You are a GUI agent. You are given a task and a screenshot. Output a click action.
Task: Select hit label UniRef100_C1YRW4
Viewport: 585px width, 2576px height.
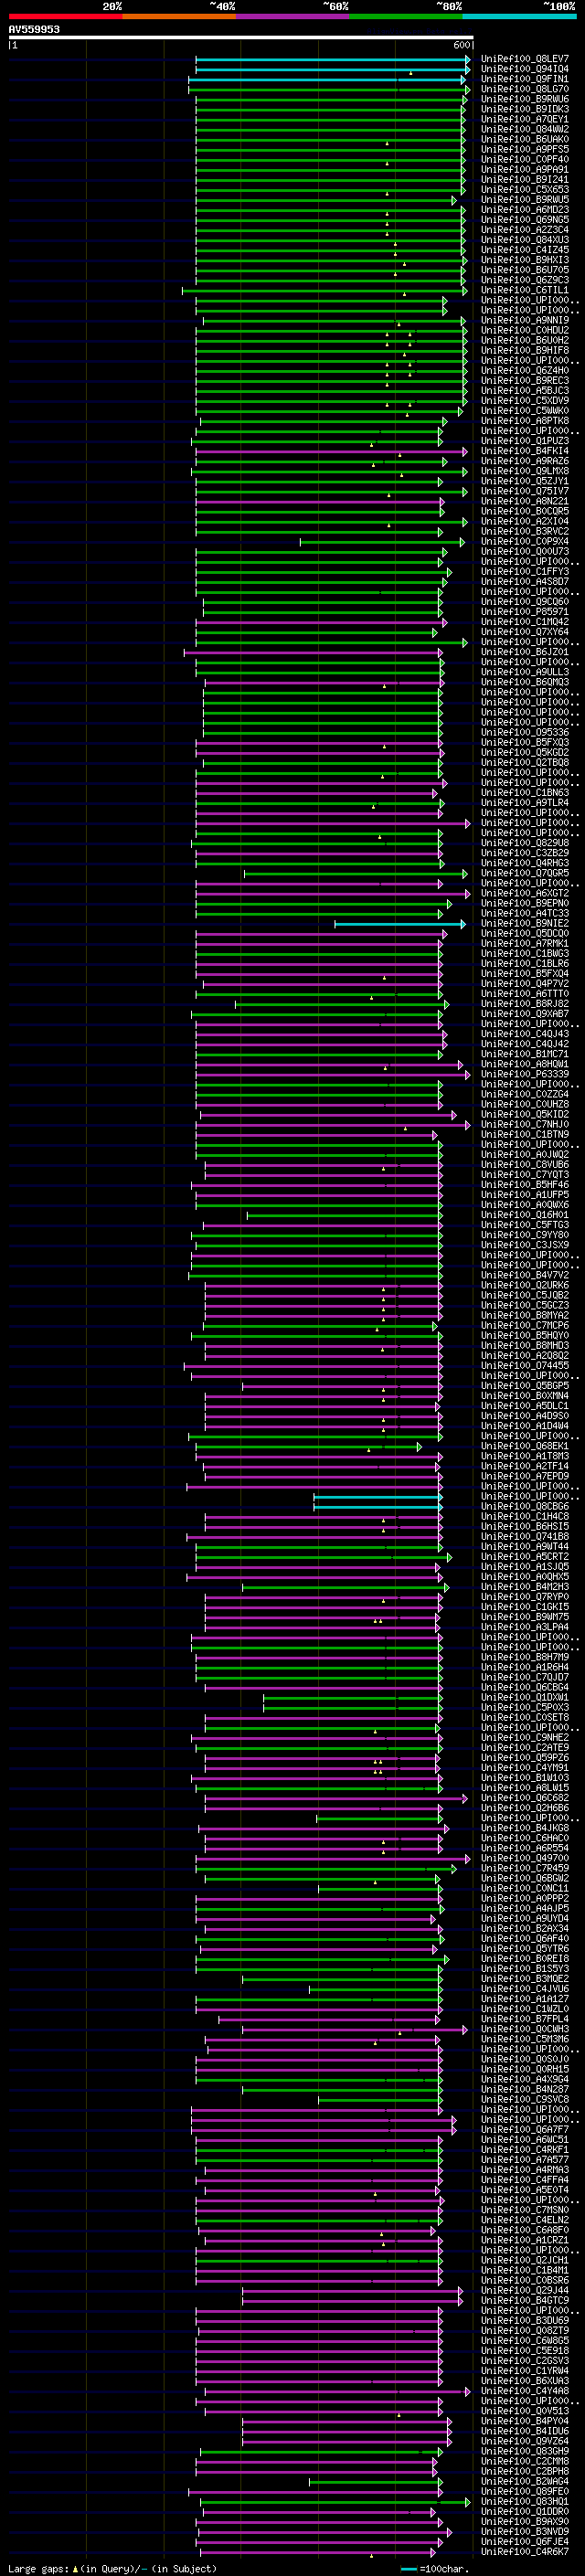[524, 2370]
